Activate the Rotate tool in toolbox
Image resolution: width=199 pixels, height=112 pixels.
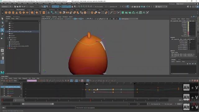[x=2, y=34]
